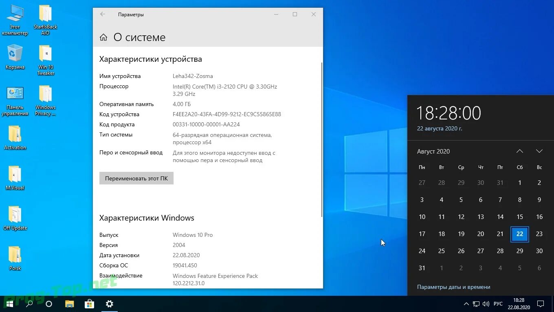
Task: Click Переименовать этот ПК button
Action: (x=136, y=178)
